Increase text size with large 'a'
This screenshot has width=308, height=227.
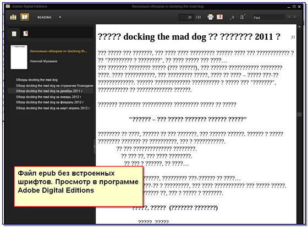[242, 17]
